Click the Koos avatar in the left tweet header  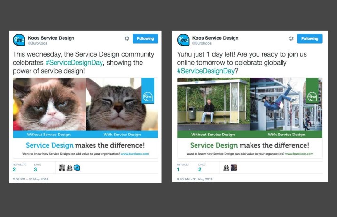(x=19, y=40)
